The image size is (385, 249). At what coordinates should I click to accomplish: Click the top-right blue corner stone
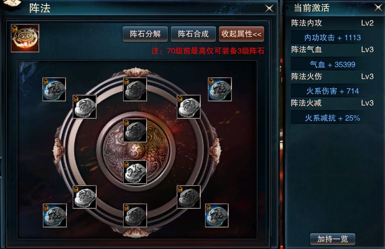[x=220, y=90]
